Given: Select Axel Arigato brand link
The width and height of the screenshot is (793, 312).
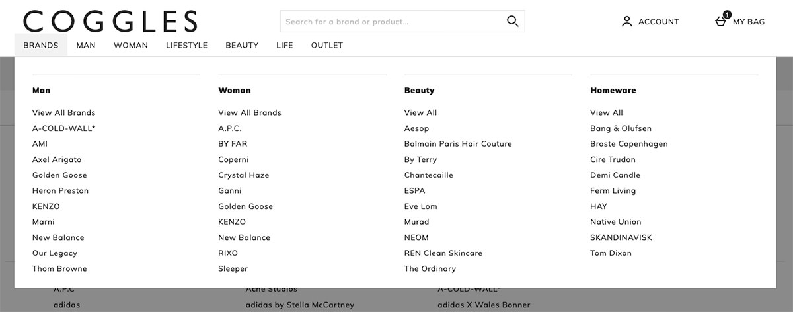Looking at the screenshot, I should coord(57,159).
